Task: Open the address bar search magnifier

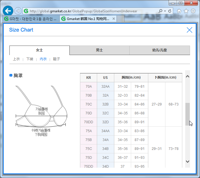Action: (x=160, y=11)
